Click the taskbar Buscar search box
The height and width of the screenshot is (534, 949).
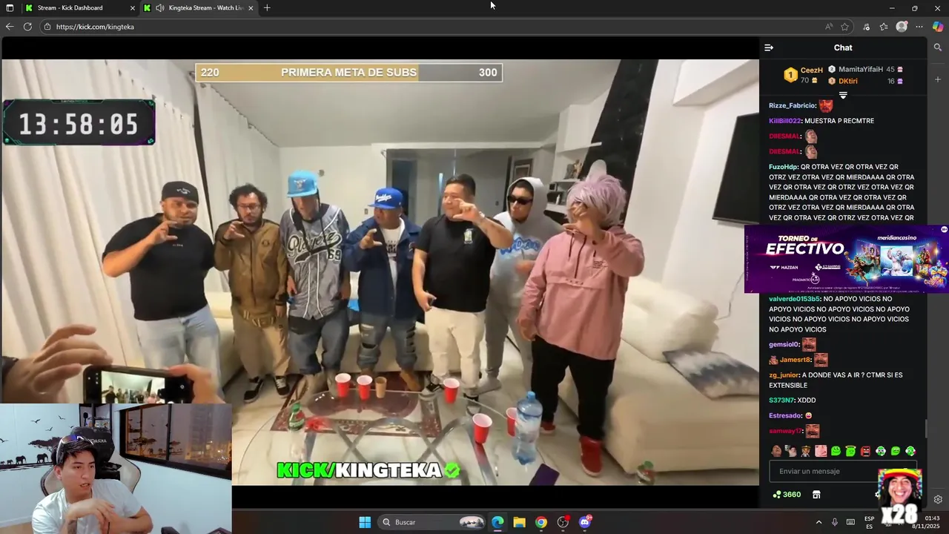point(433,522)
